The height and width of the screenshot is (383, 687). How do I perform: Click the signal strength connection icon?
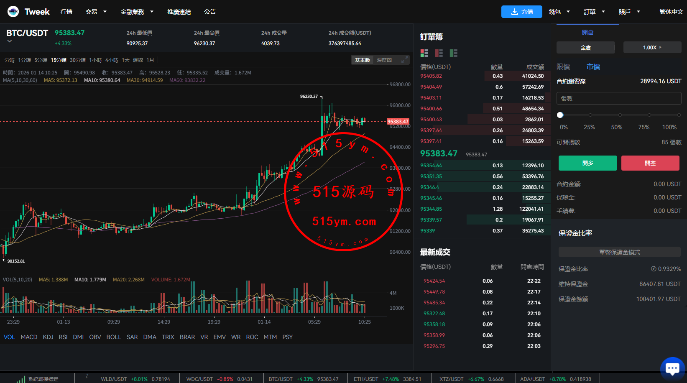pos(21,379)
